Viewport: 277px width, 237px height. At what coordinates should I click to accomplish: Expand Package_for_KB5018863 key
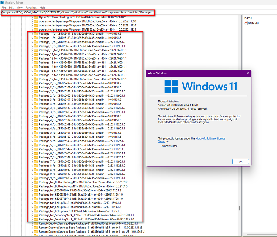pyautogui.click(x=32, y=190)
